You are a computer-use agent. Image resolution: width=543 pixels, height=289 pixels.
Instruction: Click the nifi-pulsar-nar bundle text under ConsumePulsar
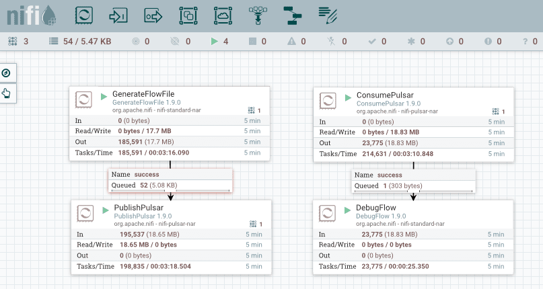click(x=419, y=111)
